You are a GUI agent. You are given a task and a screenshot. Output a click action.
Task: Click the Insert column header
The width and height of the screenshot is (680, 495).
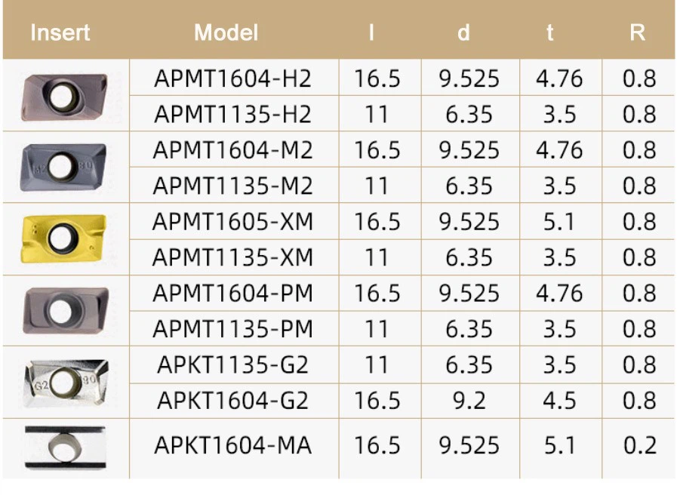60,32
